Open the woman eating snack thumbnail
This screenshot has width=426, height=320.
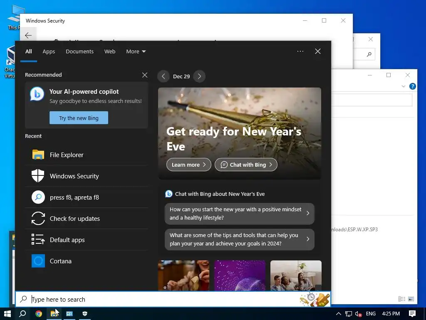(x=183, y=275)
